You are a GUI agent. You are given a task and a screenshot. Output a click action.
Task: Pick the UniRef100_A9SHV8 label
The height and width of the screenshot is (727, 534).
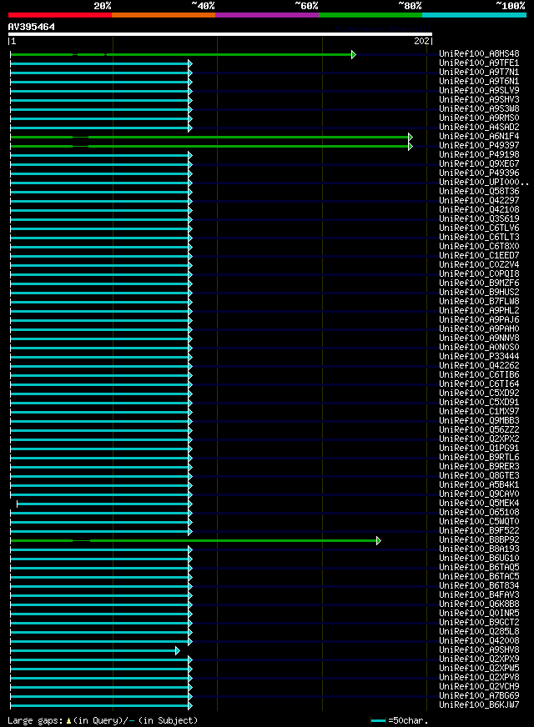[x=479, y=650]
